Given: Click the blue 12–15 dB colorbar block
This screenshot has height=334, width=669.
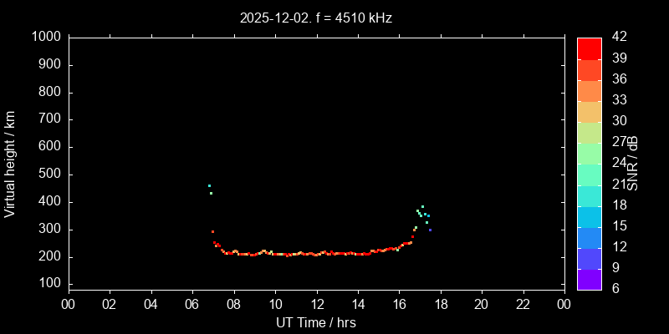Looking at the screenshot, I should (590, 237).
